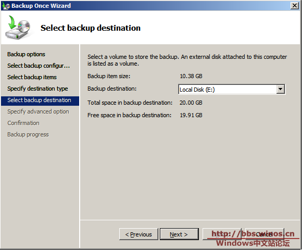Click the Backup progress step

28,134
